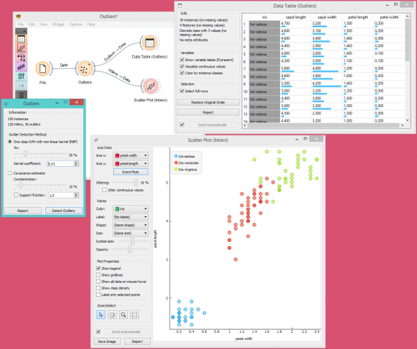The image size is (417, 349).
Task: Click Restore Original Order button
Action: [208, 102]
